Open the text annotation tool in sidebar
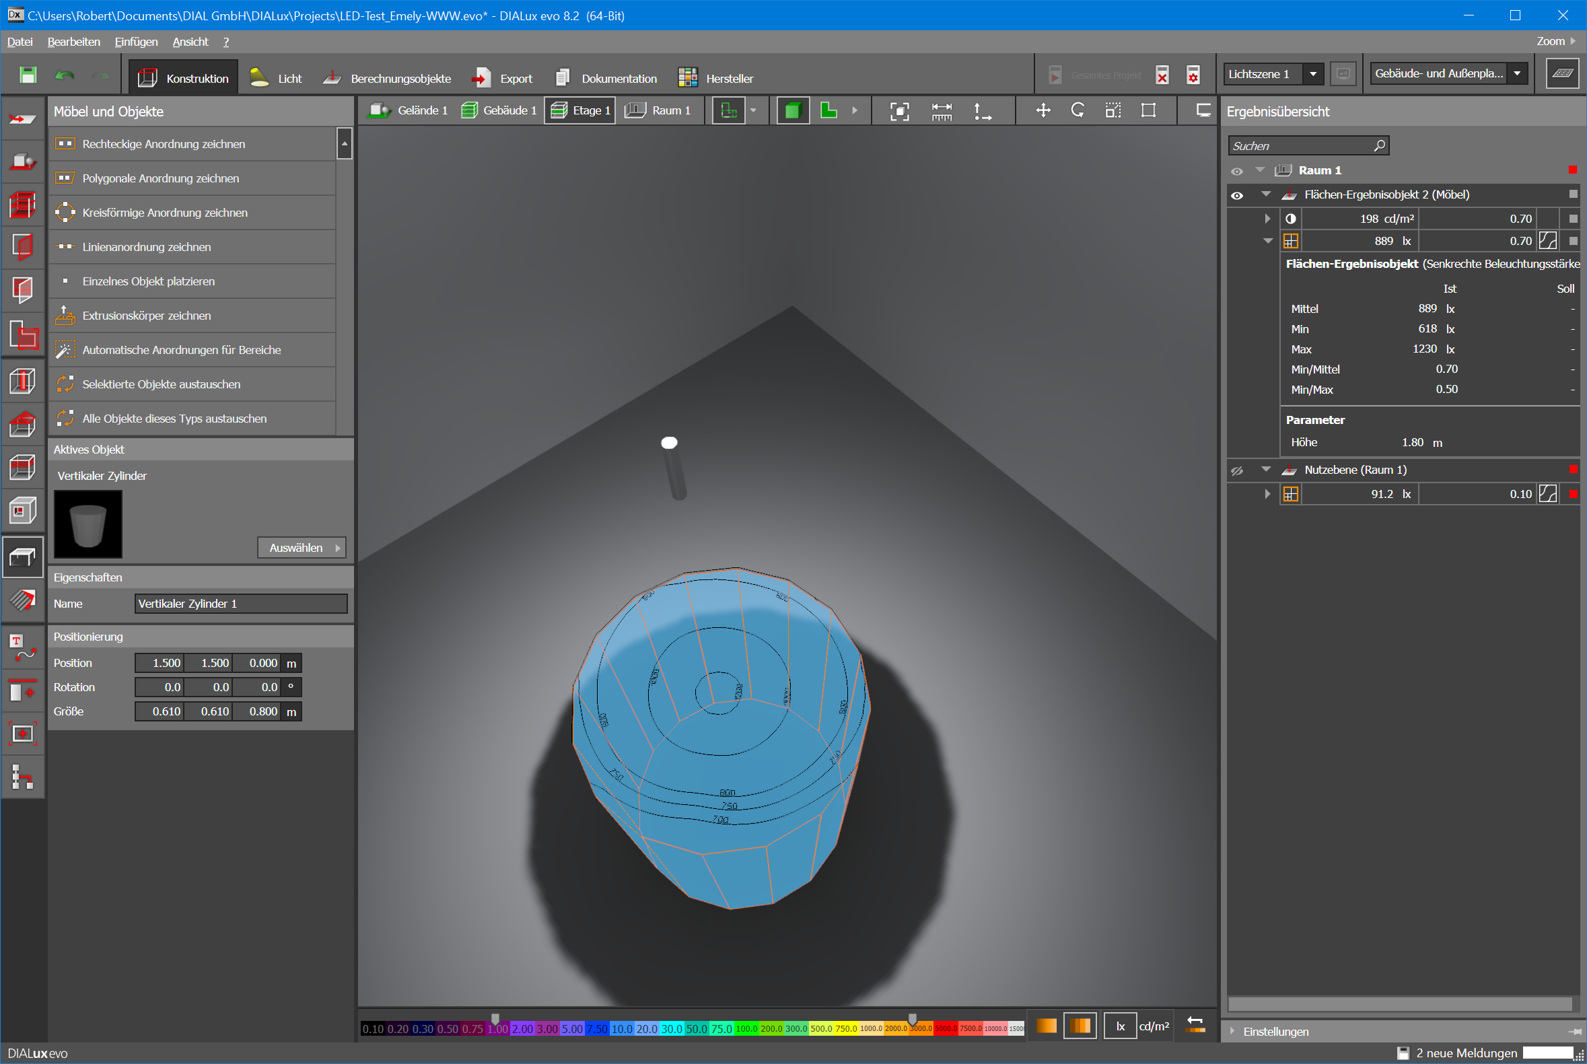This screenshot has width=1587, height=1064. [22, 647]
